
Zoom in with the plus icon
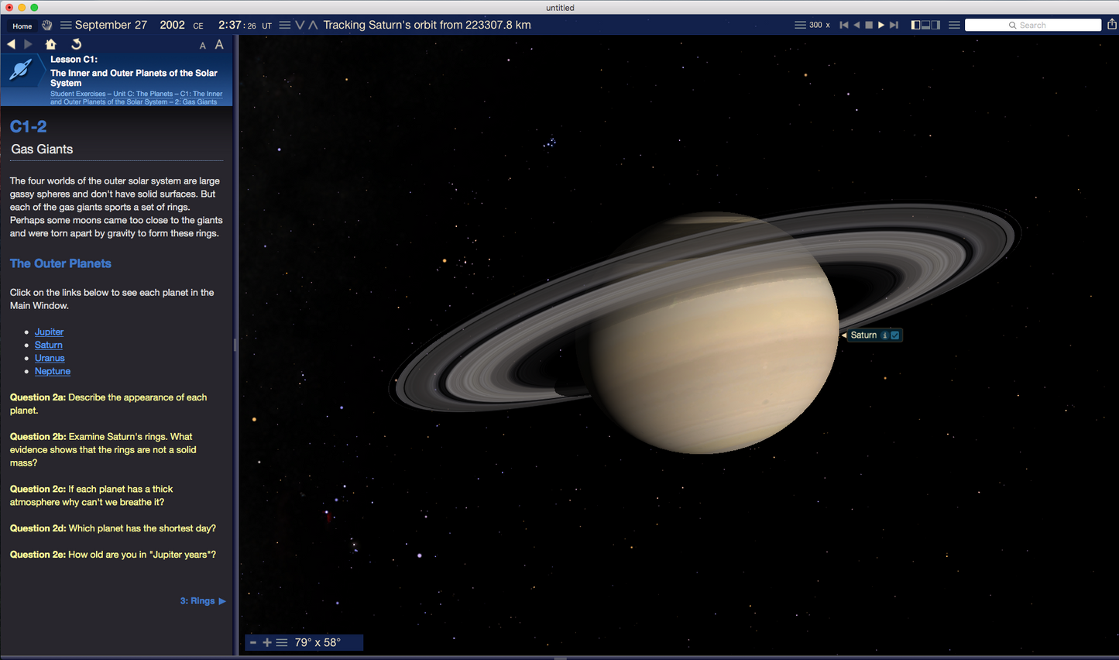(267, 642)
